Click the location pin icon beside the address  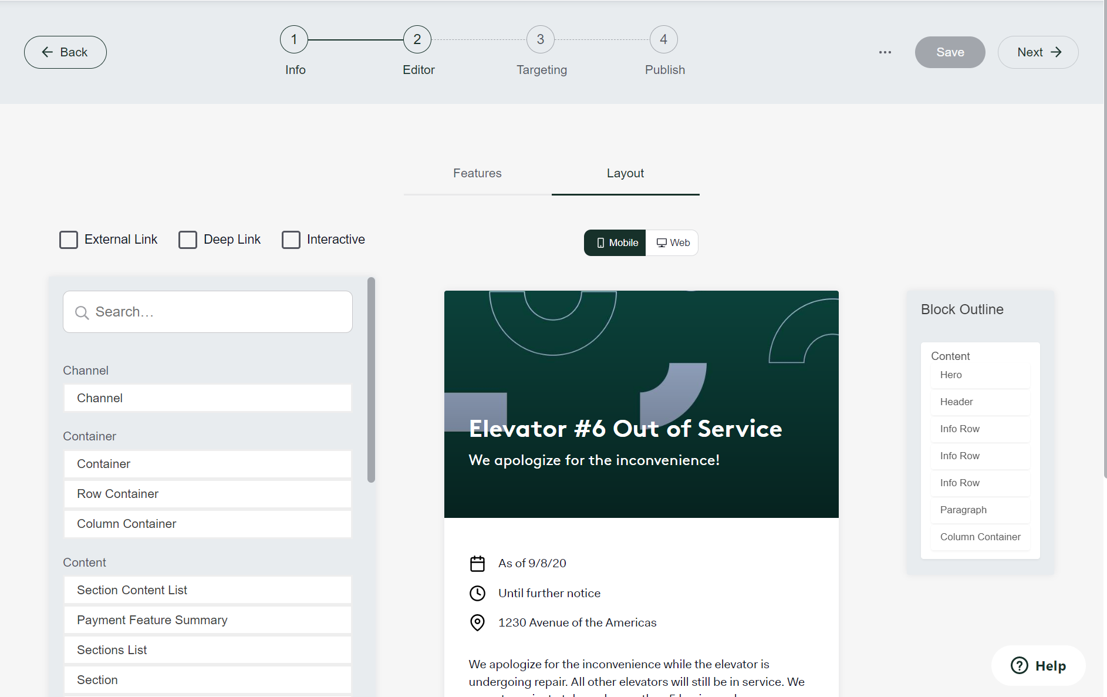click(477, 622)
